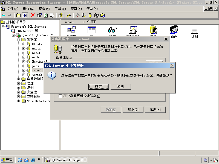Select 控制台根目录 root node
The width and height of the screenshot is (219, 164).
pyautogui.click(x=16, y=22)
